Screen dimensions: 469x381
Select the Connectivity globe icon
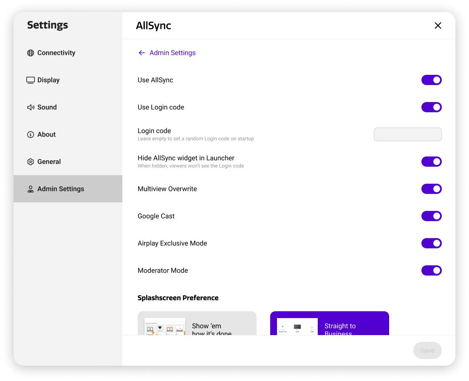[30, 53]
